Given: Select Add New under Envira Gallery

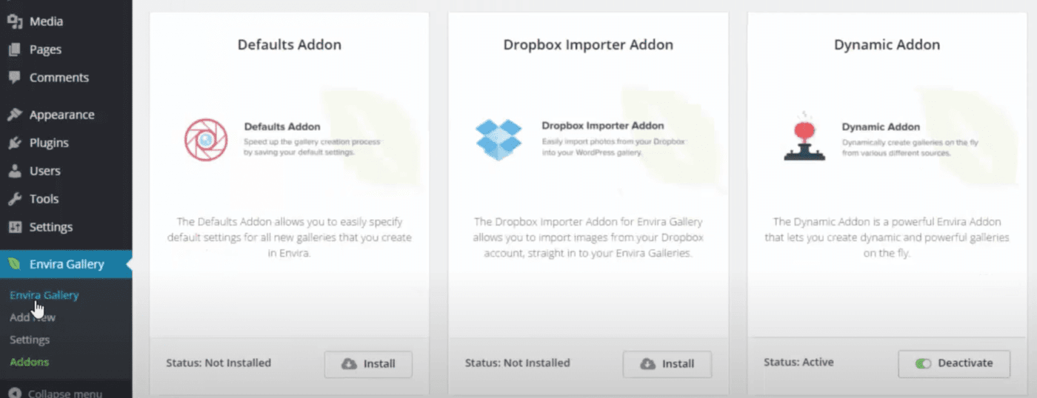Looking at the screenshot, I should tap(33, 317).
